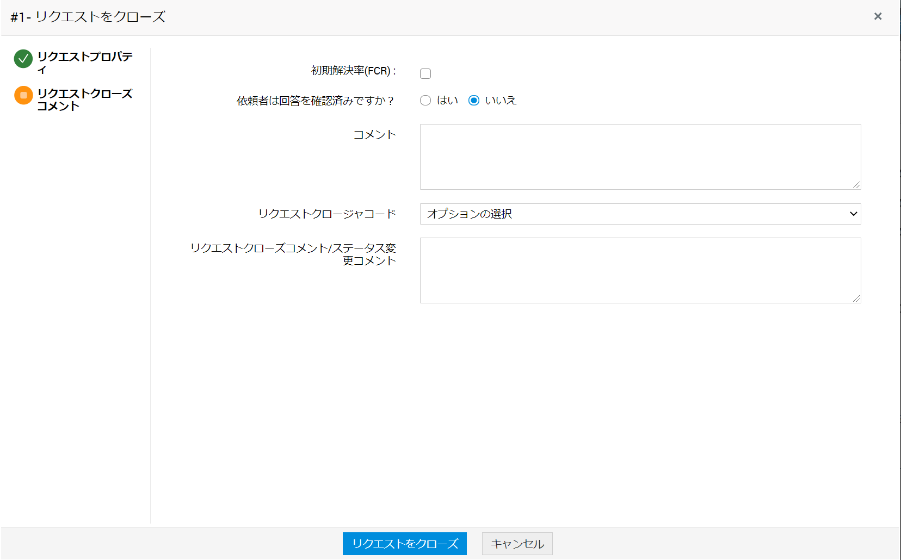Click the dropdown arrow beside オプションの選択

click(x=853, y=214)
